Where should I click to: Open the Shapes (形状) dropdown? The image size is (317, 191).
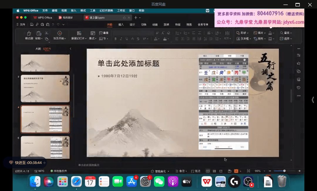pos(242,33)
